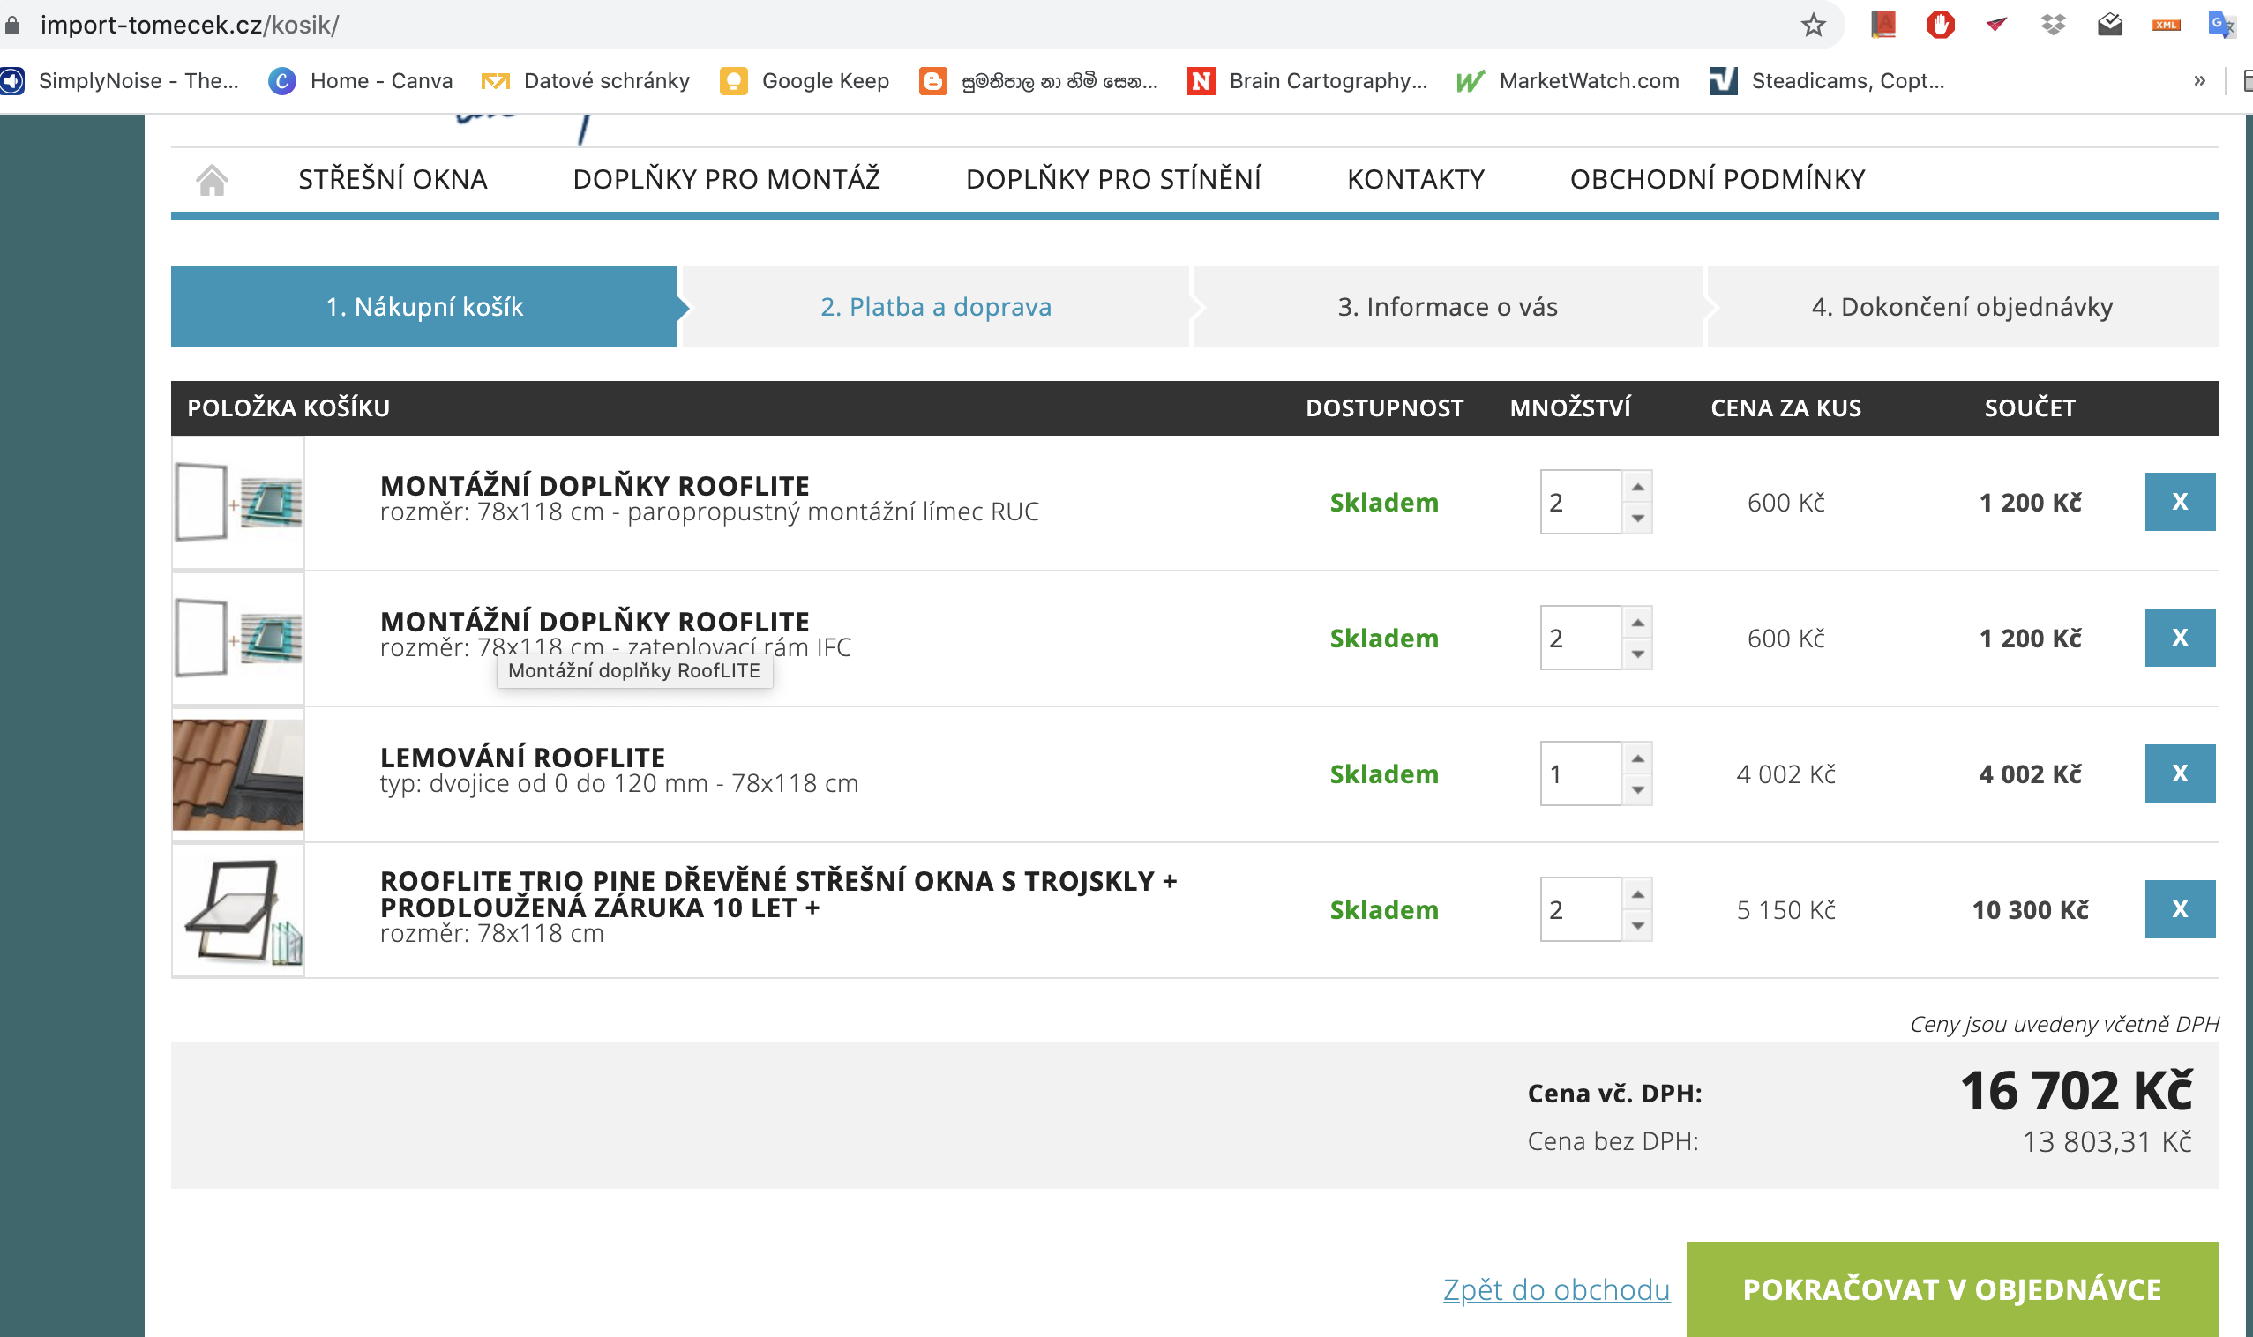Click Zpět do obchodu link
This screenshot has height=1337, width=2253.
click(1556, 1289)
